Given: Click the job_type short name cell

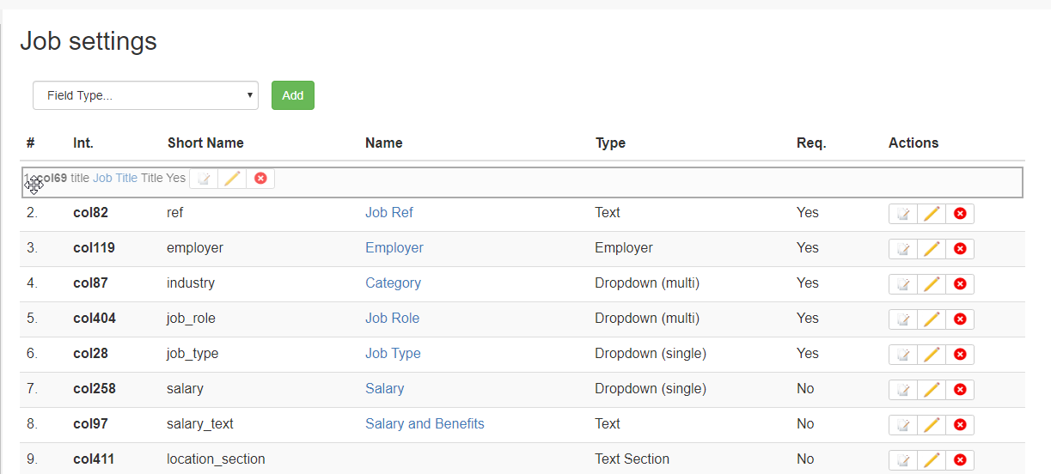Looking at the screenshot, I should coord(192,354).
